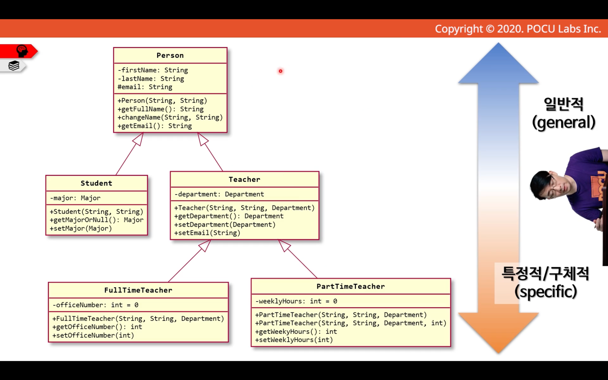Click the "+getOfficeNumber(): int" method

97,327
